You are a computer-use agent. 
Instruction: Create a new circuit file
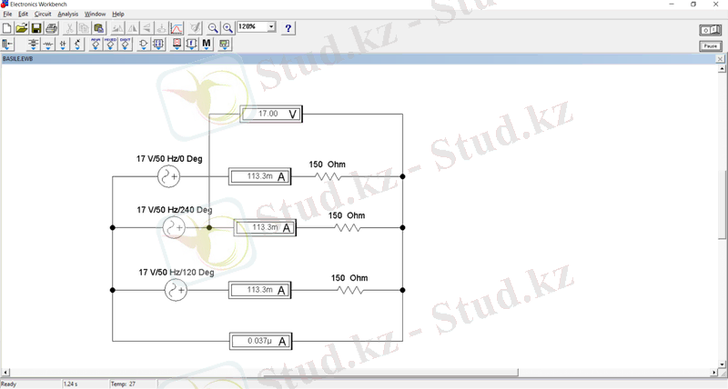7,28
